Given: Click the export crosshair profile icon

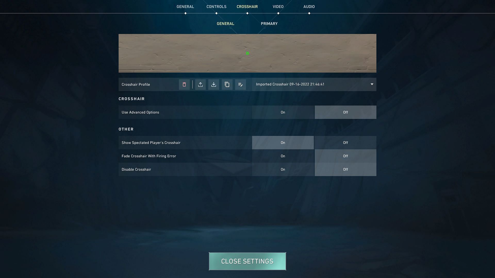Looking at the screenshot, I should [x=200, y=84].
